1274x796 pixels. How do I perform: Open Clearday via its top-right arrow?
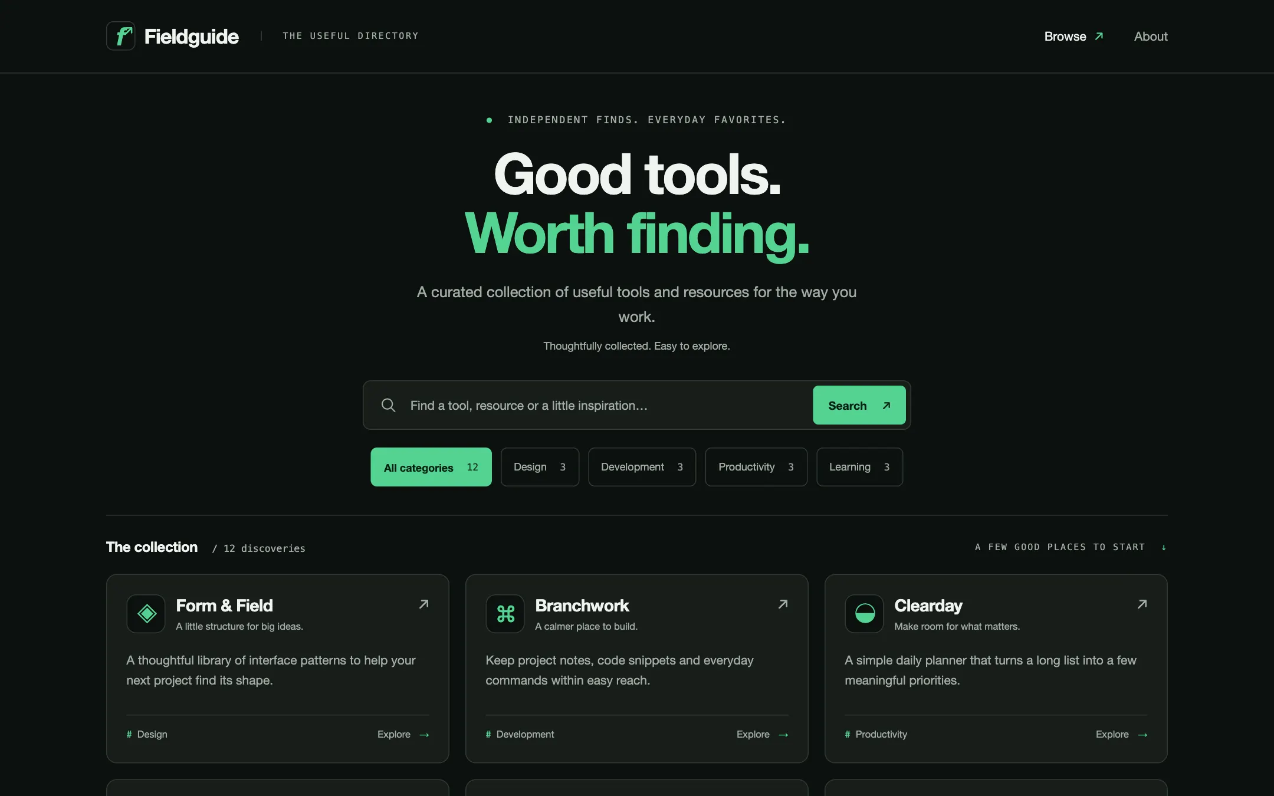coord(1142,604)
